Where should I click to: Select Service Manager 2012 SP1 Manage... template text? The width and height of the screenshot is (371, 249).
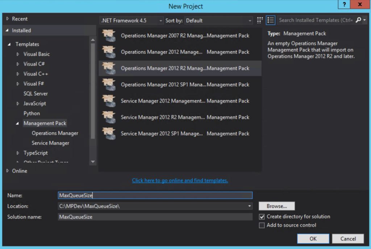tap(162, 134)
